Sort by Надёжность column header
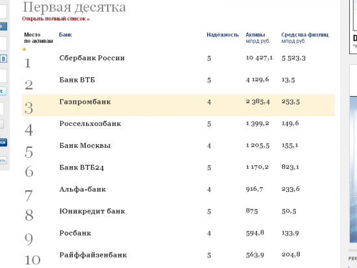This screenshot has height=268, width=357. 223,35
